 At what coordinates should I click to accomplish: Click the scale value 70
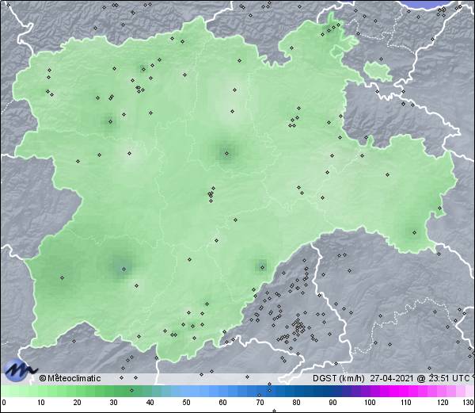click(260, 403)
